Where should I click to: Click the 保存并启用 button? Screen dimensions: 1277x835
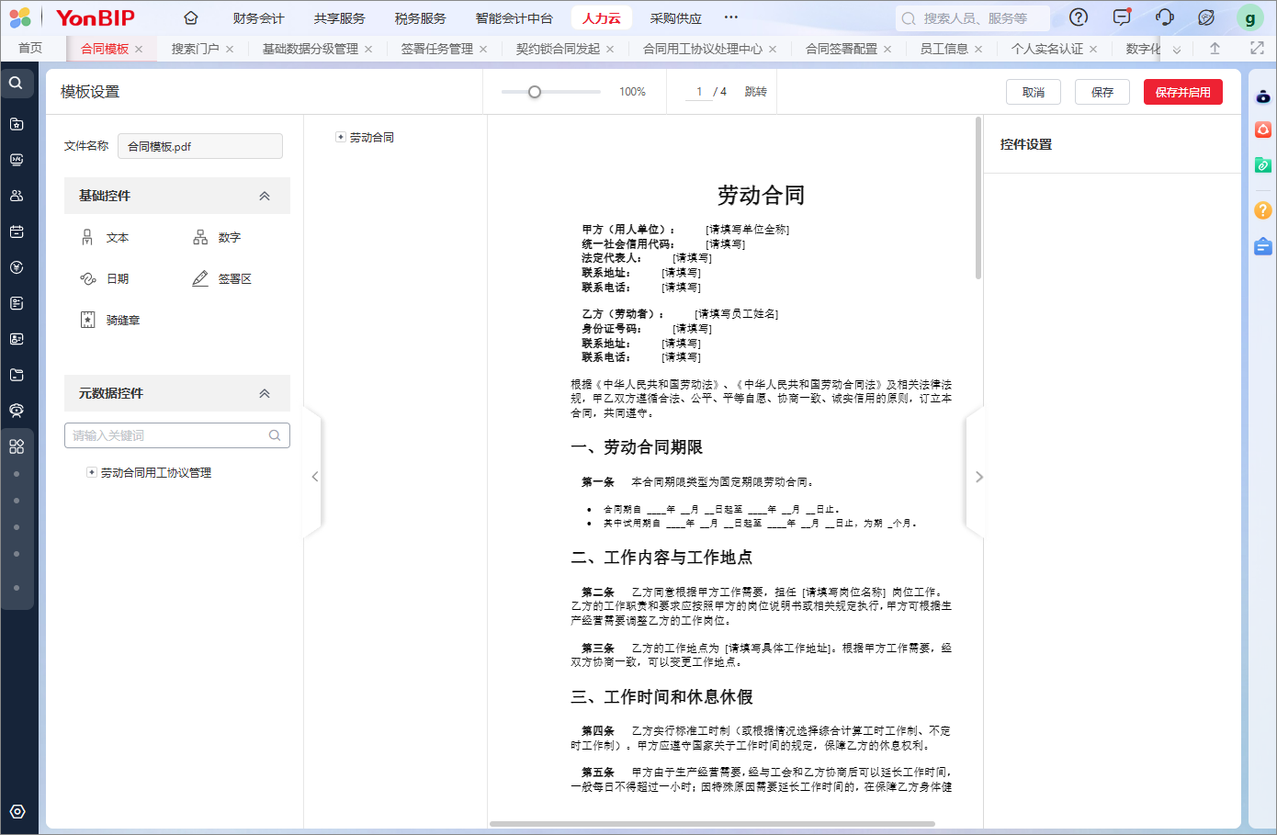[x=1182, y=92]
